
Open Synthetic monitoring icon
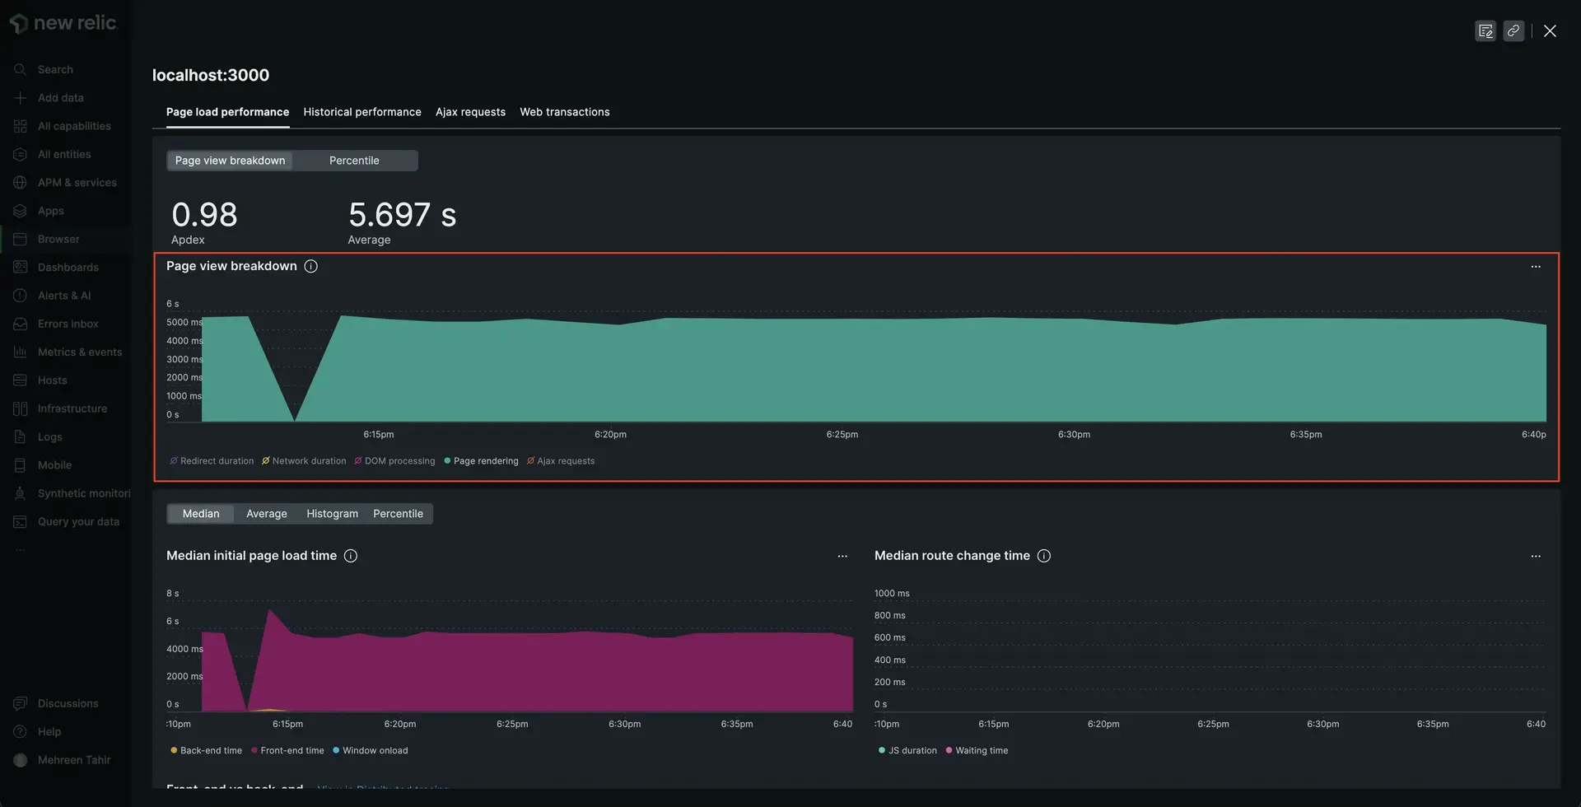click(21, 493)
